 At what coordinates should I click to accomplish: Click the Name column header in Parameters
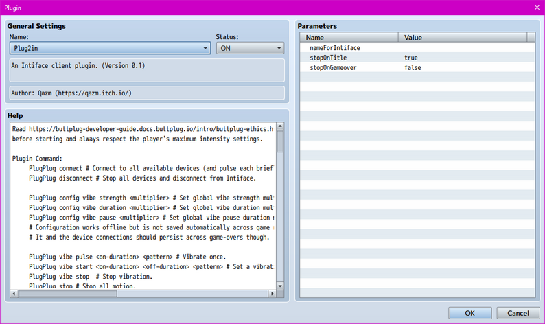(x=349, y=38)
